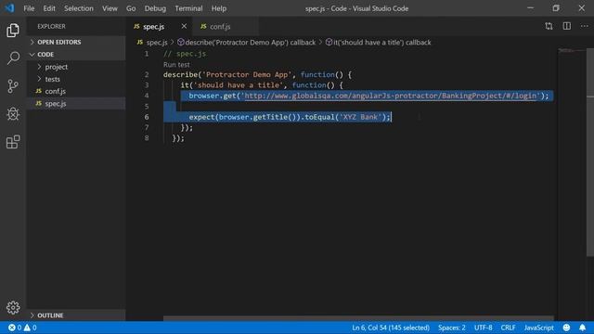Click the Open Changes compare icon
Image resolution: width=594 pixels, height=334 pixels.
pyautogui.click(x=549, y=26)
